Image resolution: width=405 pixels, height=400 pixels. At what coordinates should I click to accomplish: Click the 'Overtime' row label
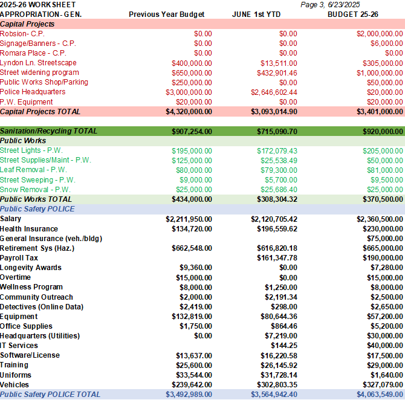tap(15, 277)
